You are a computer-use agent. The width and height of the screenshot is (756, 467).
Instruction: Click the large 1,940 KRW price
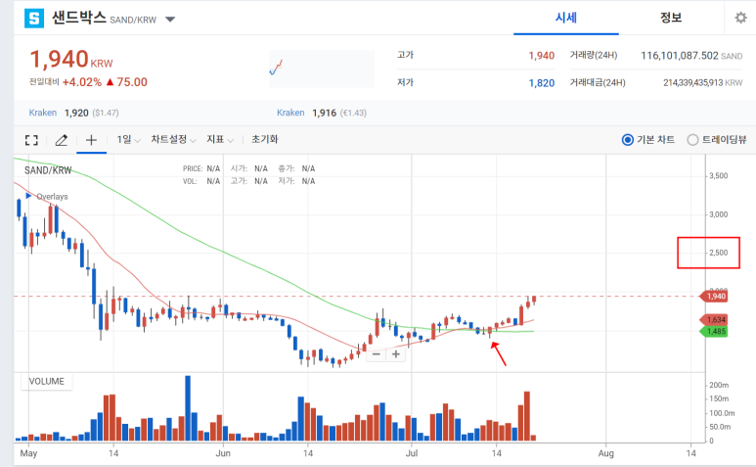click(x=71, y=60)
